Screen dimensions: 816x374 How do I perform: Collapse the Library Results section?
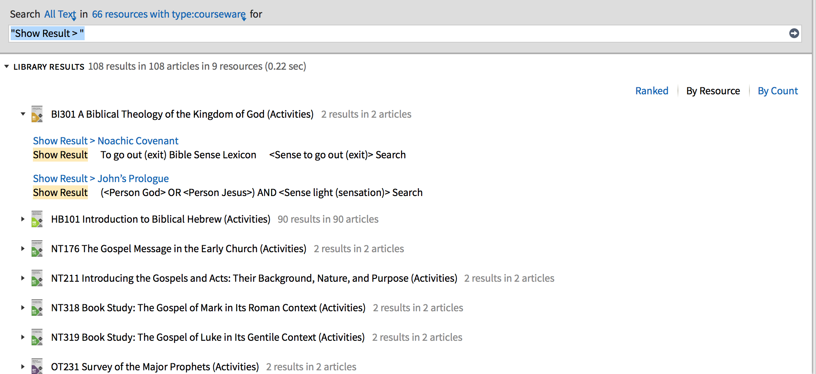[x=7, y=66]
